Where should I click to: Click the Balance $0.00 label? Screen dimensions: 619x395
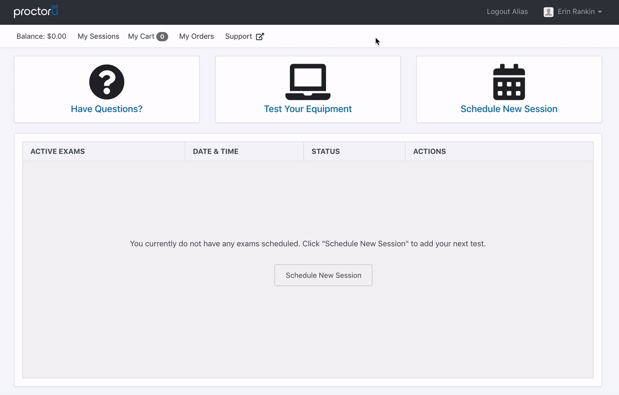(41, 37)
